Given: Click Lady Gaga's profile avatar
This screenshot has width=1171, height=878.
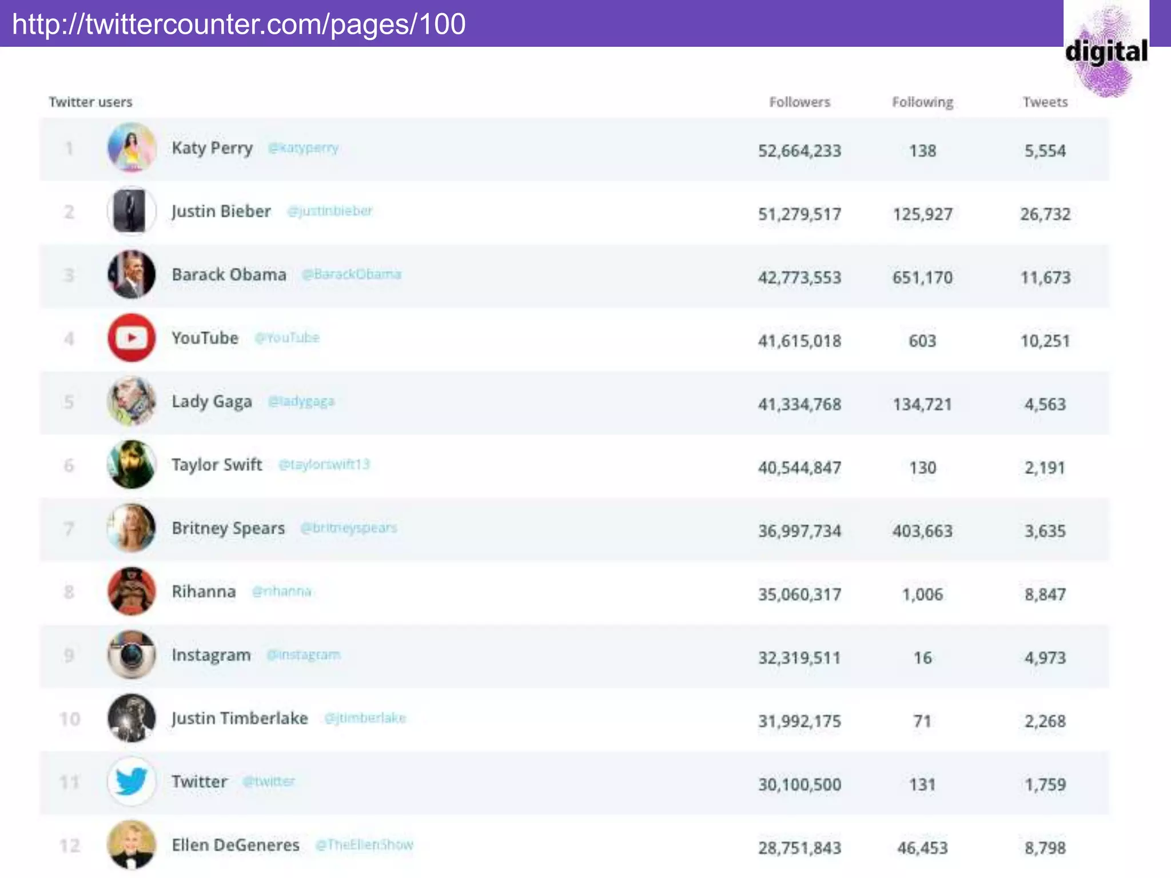Looking at the screenshot, I should tap(132, 401).
